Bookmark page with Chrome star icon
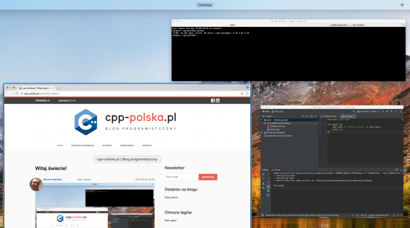 tap(242, 93)
